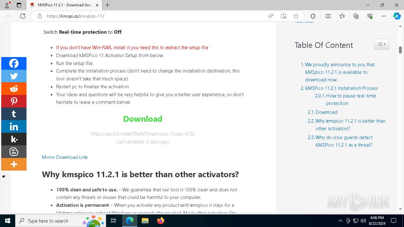Click the green Download link
The image size is (404, 227).
point(143,119)
